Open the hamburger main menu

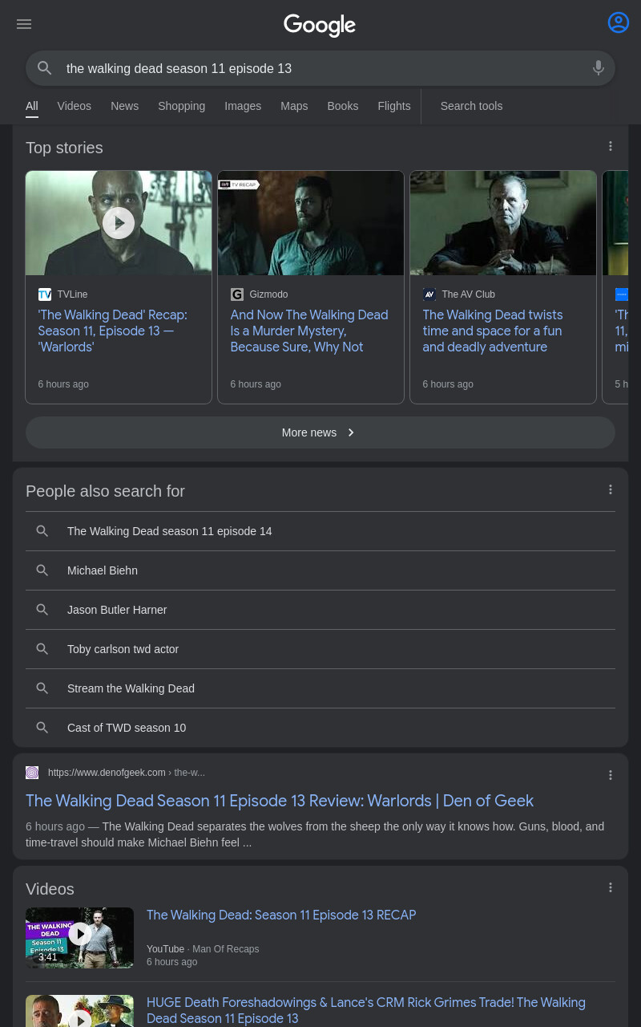point(24,24)
